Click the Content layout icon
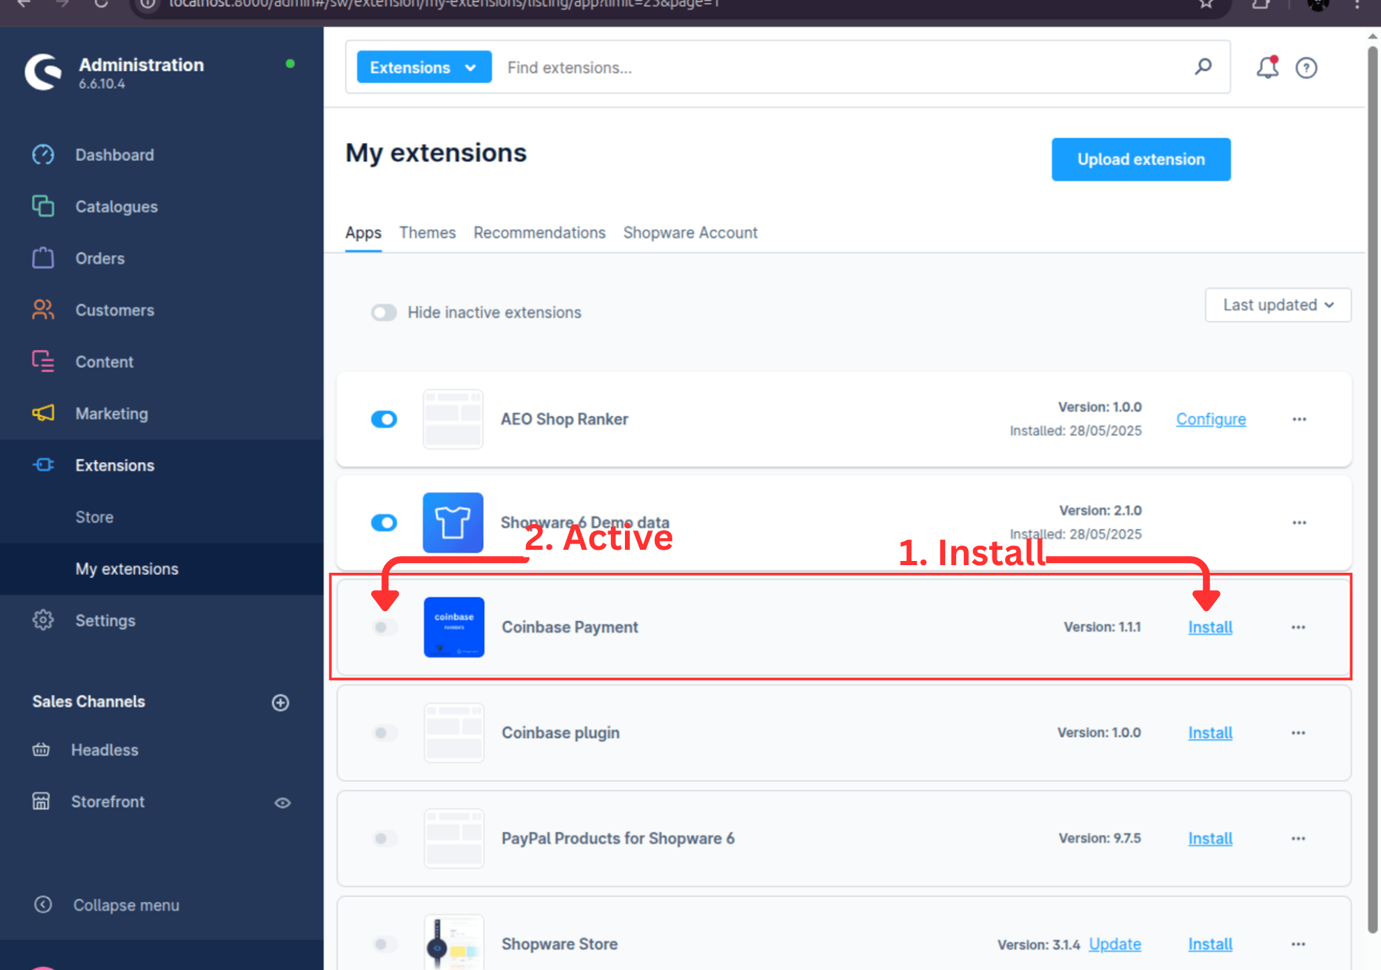 [43, 362]
